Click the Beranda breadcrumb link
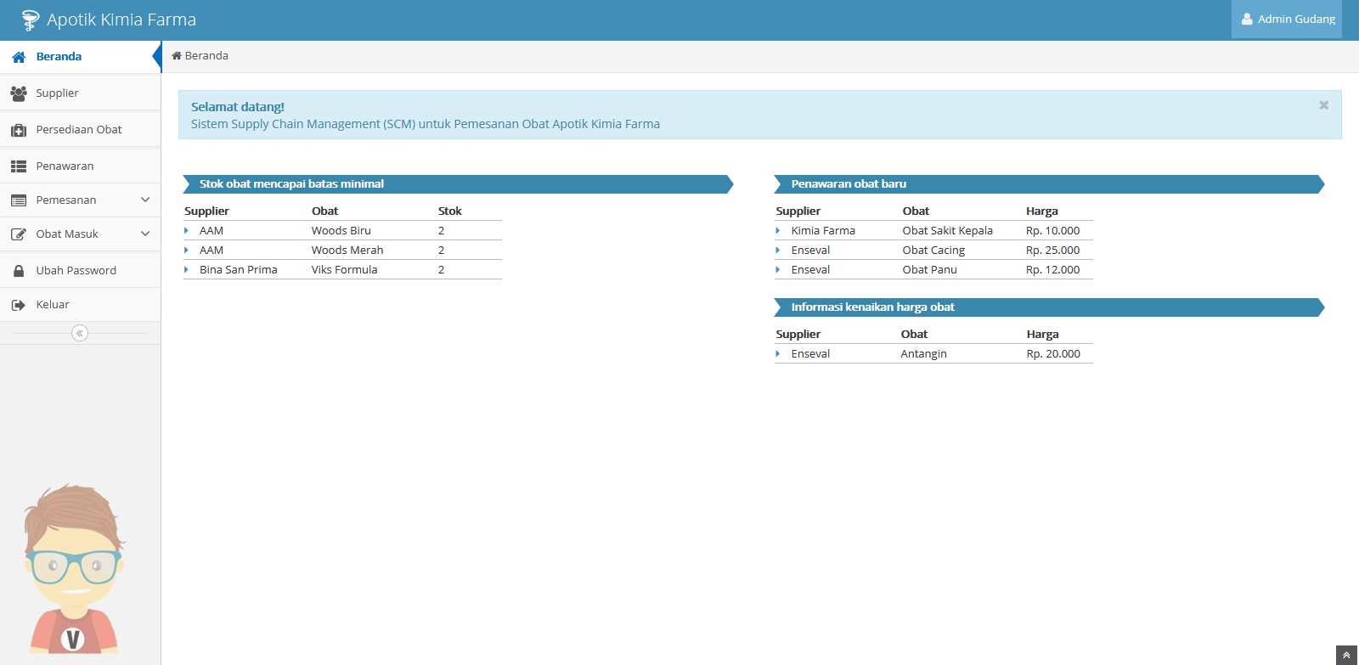 (x=206, y=55)
